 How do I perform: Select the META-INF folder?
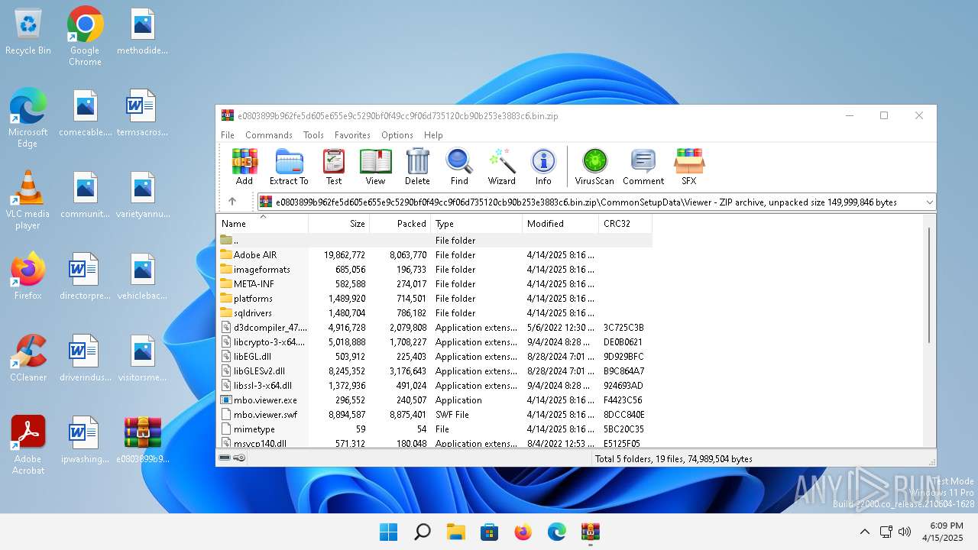click(435, 283)
